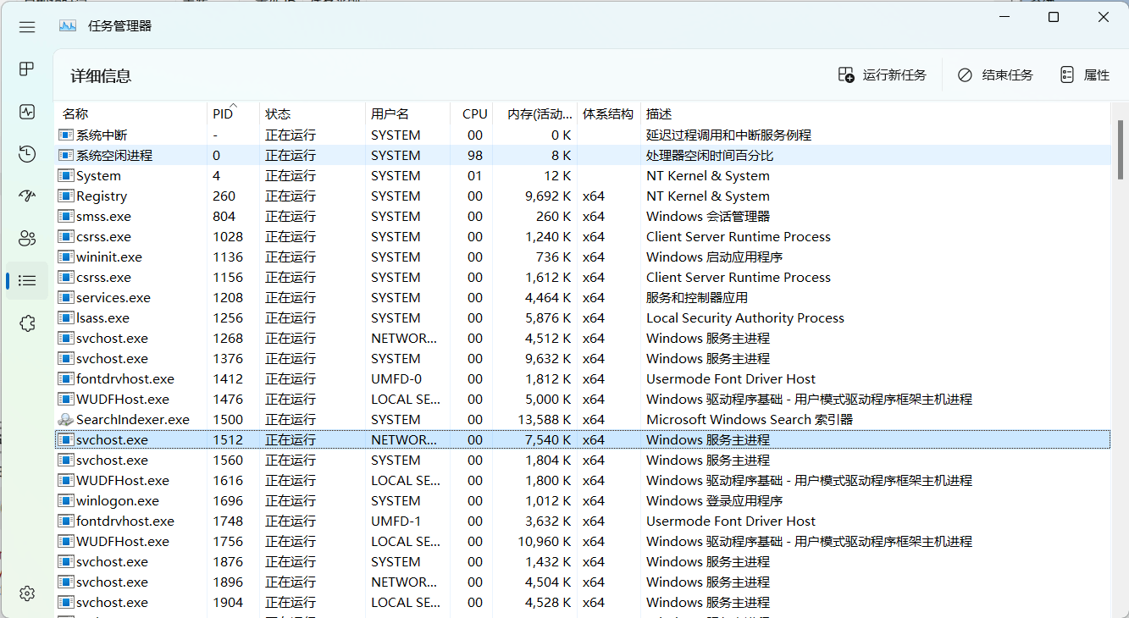This screenshot has width=1129, height=618.
Task: Open the Processes page in sidebar
Action: (x=27, y=69)
